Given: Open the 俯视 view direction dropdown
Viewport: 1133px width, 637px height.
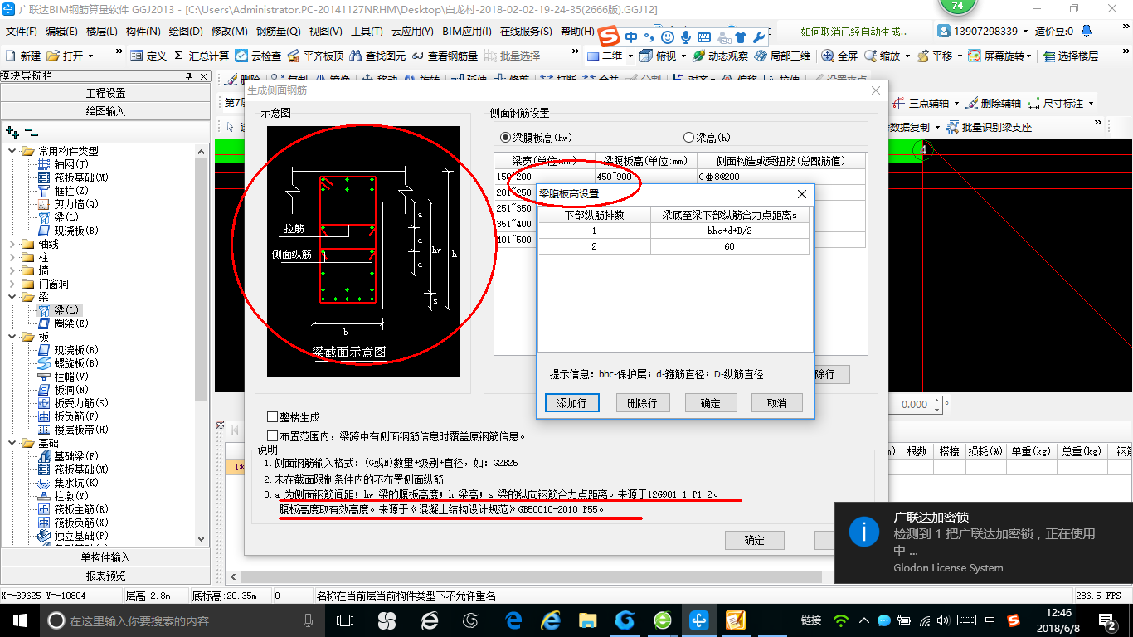Looking at the screenshot, I should pyautogui.click(x=684, y=56).
